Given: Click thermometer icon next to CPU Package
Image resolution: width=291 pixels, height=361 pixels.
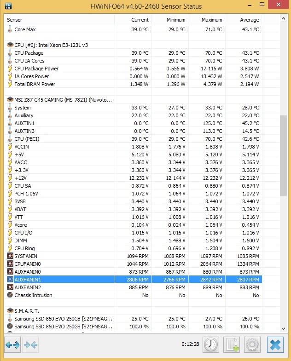Looking at the screenshot, I should (x=10, y=53).
